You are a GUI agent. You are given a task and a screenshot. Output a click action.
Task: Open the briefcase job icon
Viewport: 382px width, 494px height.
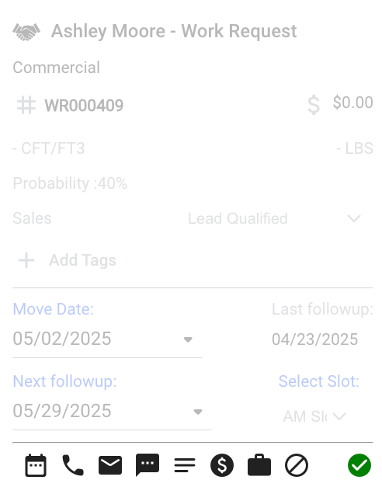(x=259, y=465)
